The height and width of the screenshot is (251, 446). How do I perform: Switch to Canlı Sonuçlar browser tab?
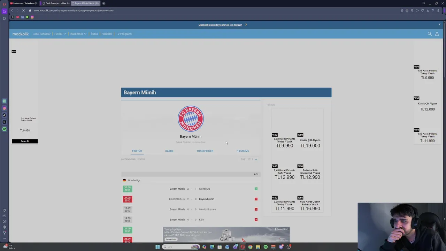56,3
